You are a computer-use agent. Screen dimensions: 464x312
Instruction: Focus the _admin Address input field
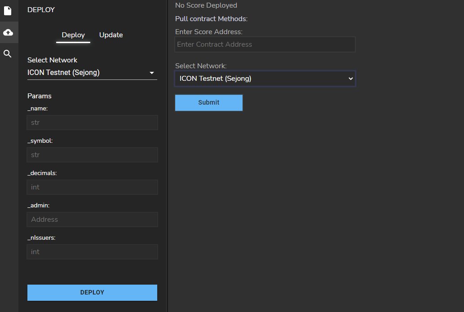pos(92,220)
